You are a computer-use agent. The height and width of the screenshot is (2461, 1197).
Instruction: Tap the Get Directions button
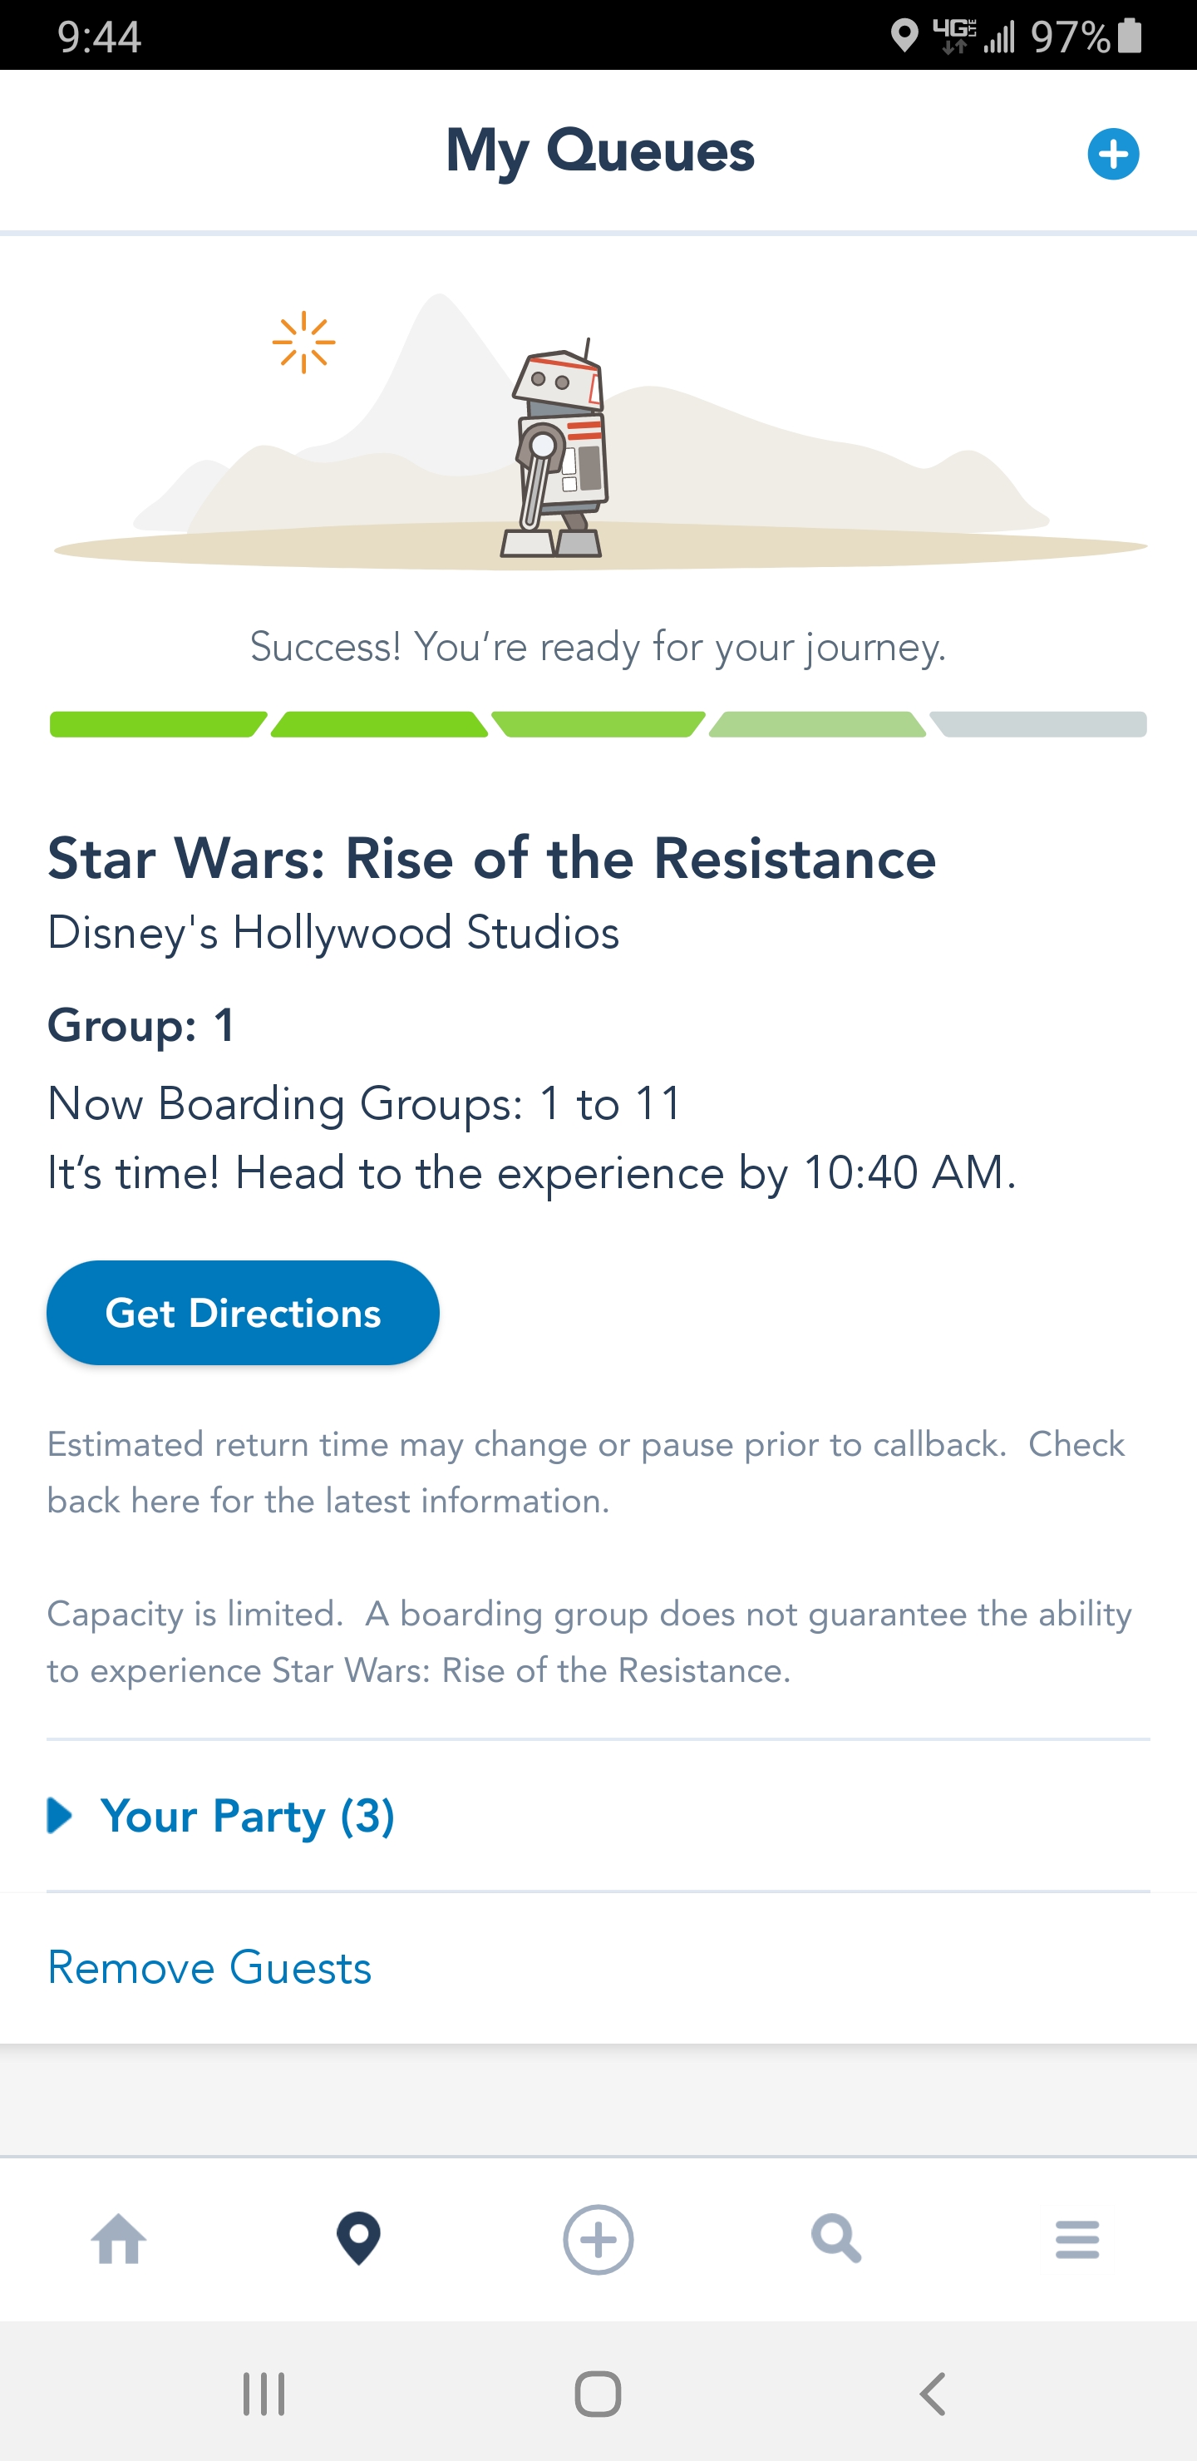243,1313
